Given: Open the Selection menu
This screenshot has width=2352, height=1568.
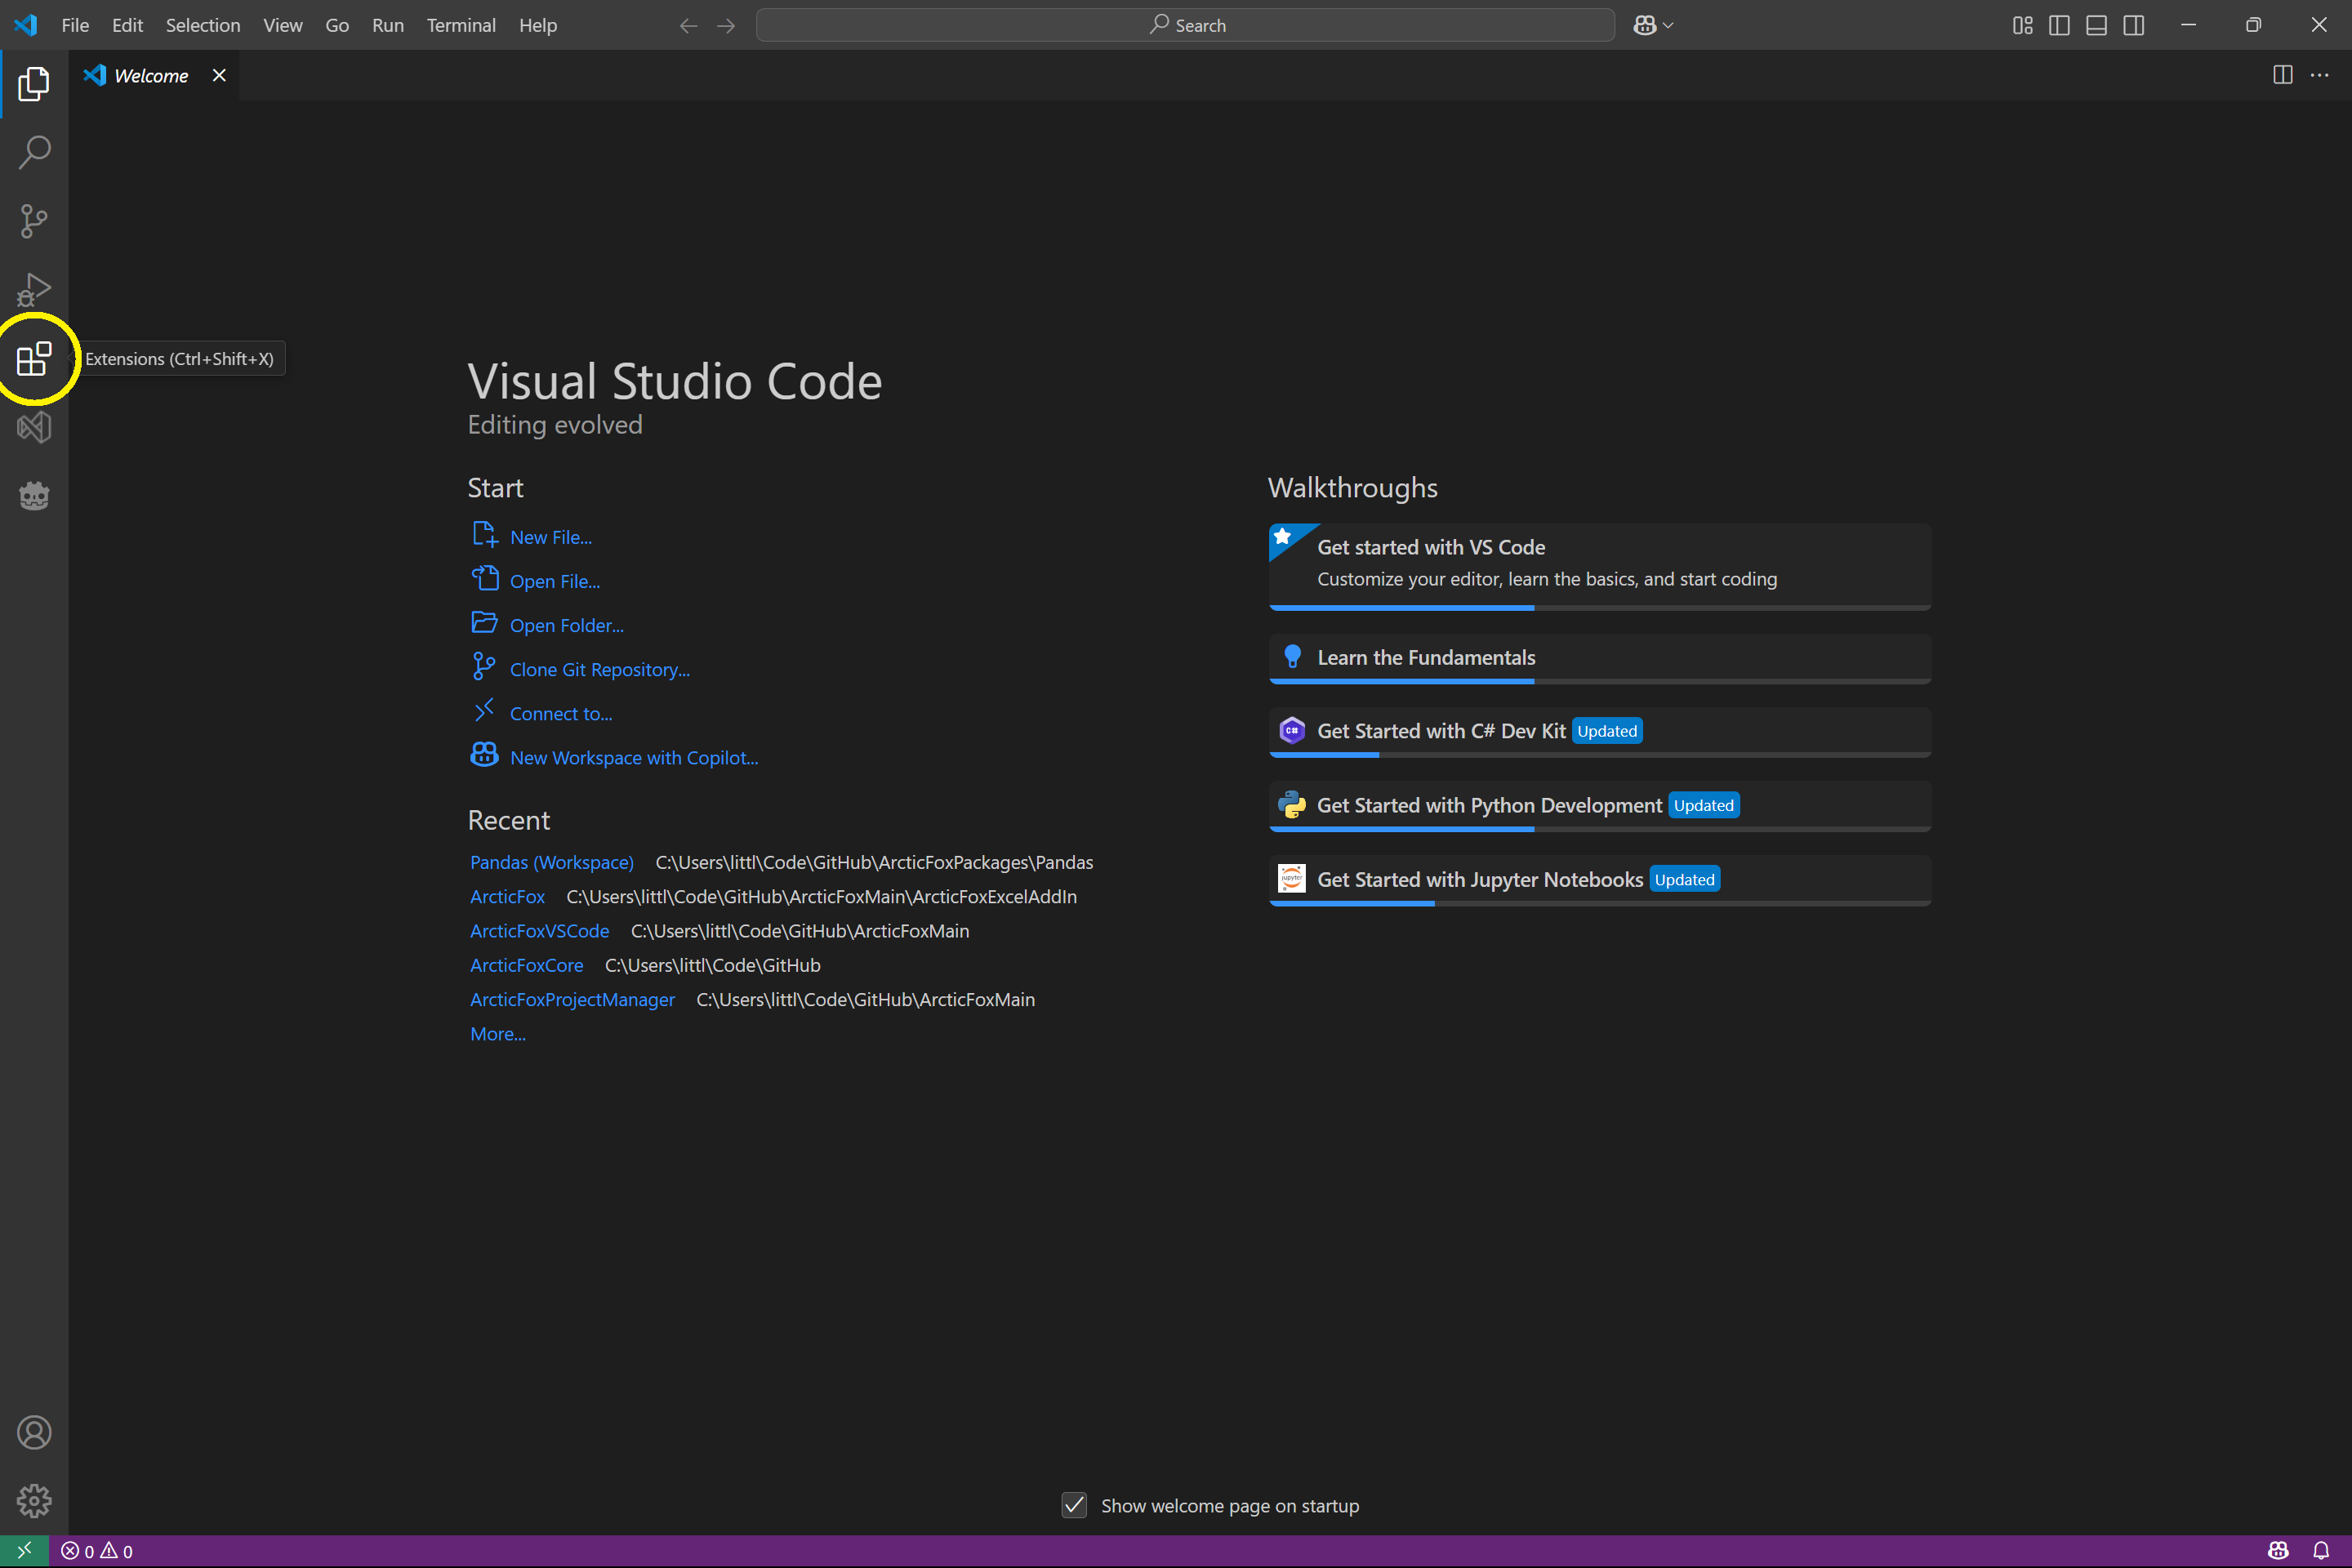Looking at the screenshot, I should [x=203, y=25].
